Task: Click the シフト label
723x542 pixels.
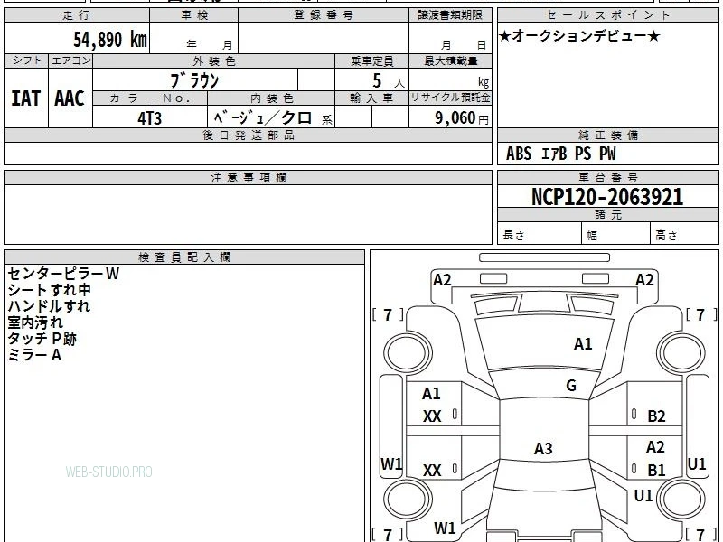Action: [x=26, y=61]
